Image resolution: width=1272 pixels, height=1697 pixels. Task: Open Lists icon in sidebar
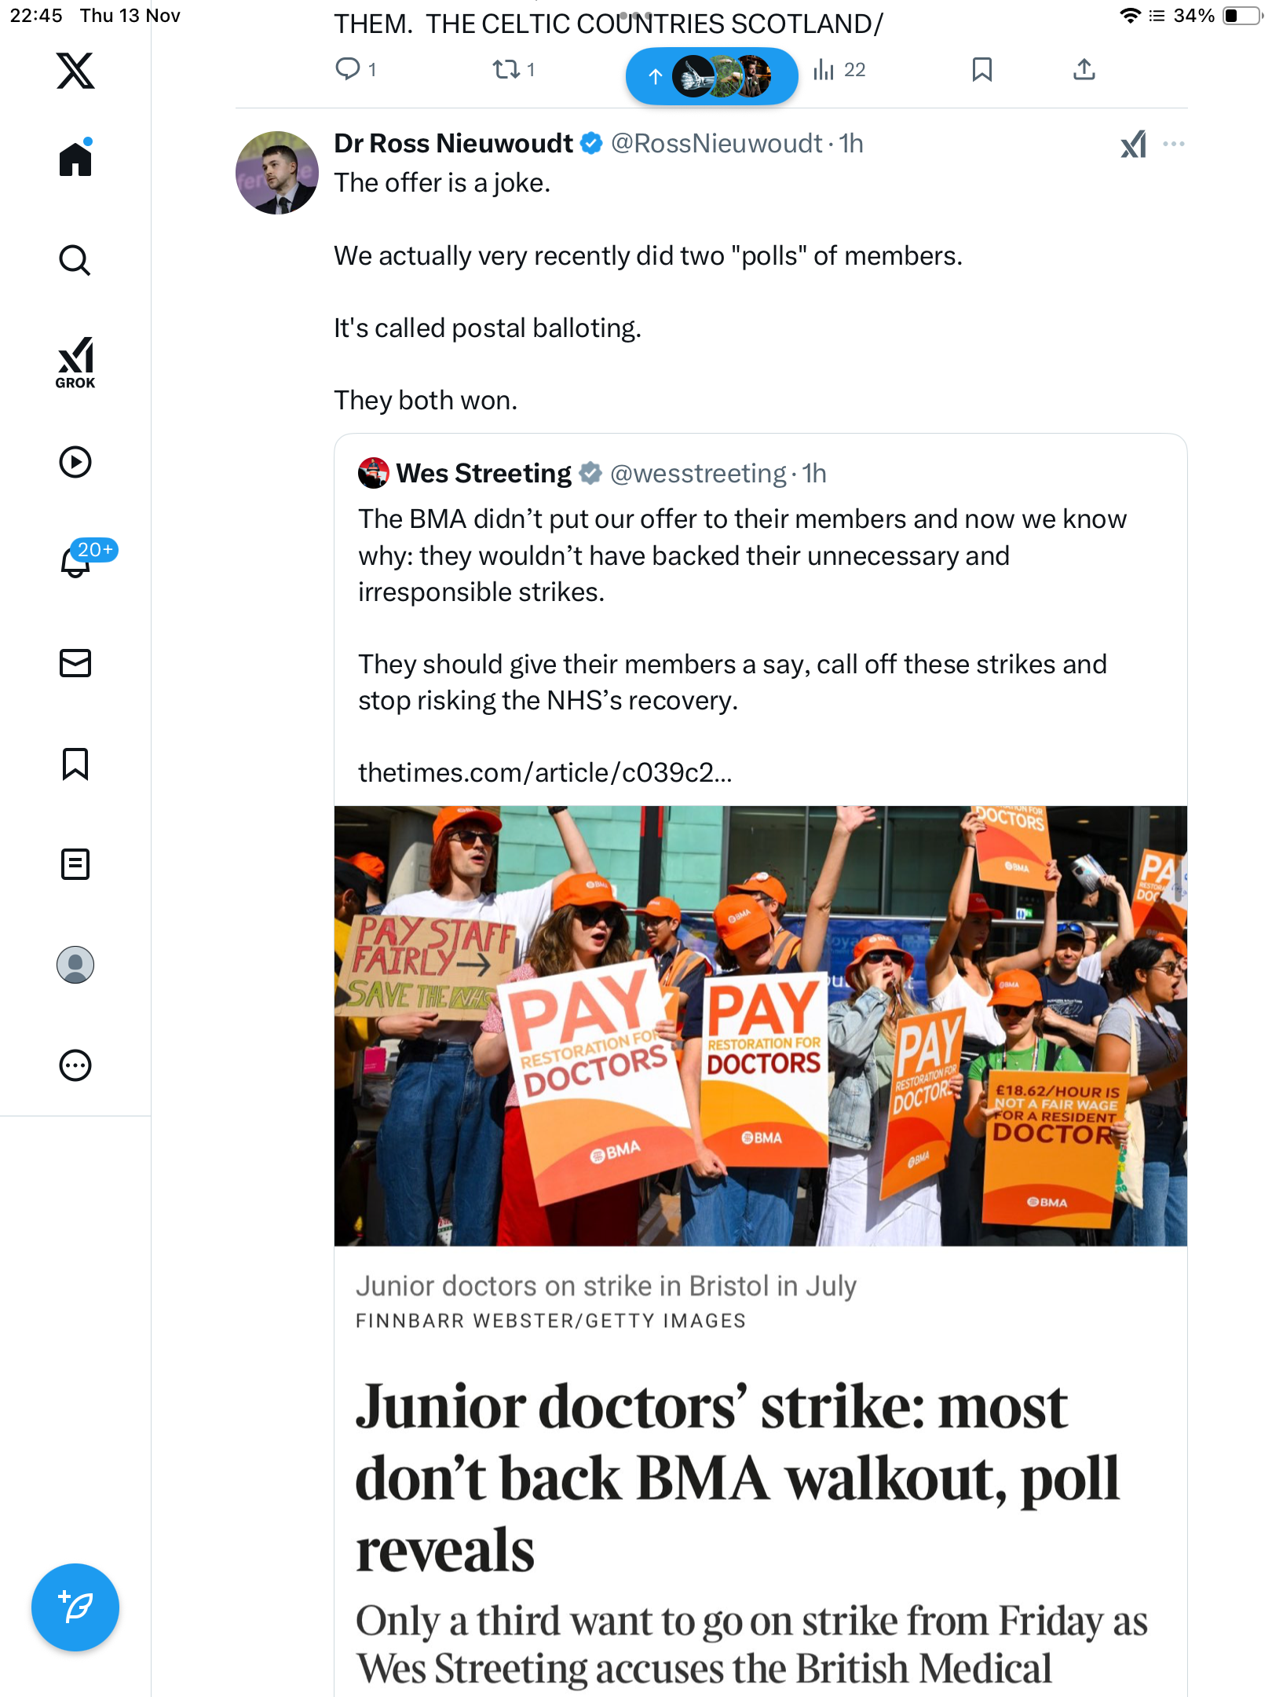(75, 864)
